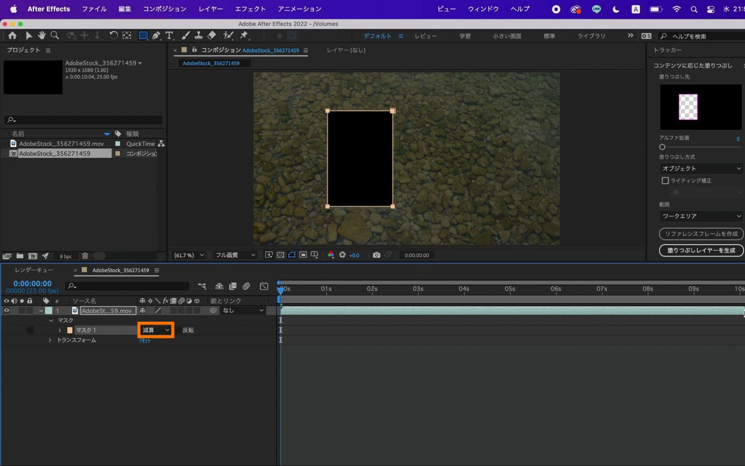Toggle mask and shape path visibility

coord(292,255)
